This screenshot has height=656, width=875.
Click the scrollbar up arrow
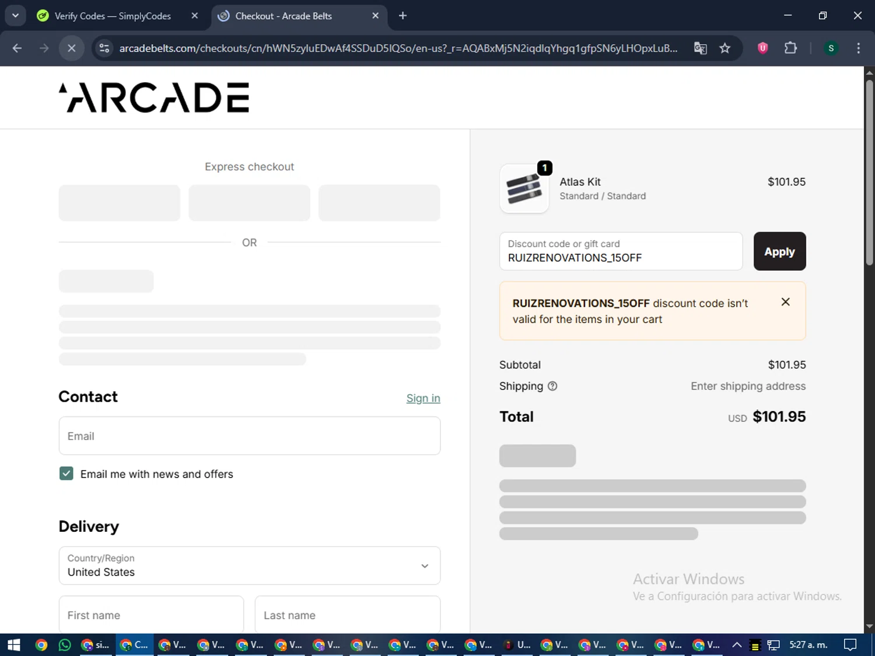(869, 72)
